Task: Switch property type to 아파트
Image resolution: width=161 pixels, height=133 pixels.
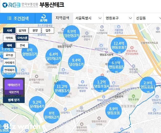Action: [9, 38]
